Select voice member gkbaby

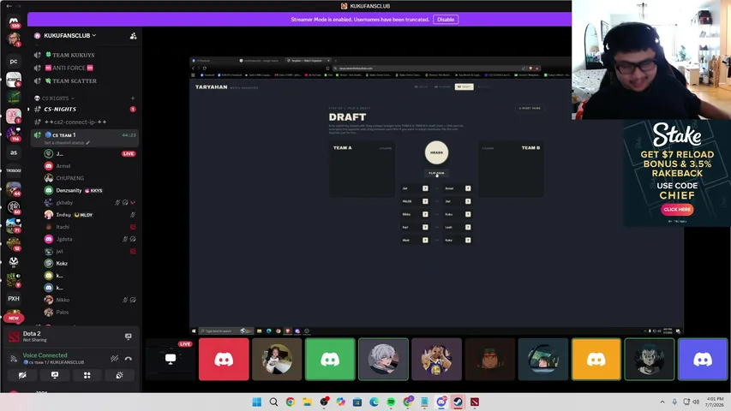91,203
